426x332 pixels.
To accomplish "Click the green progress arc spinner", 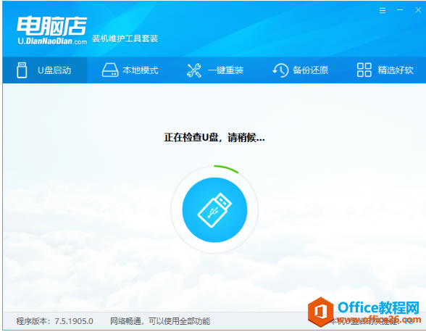I will click(x=226, y=169).
